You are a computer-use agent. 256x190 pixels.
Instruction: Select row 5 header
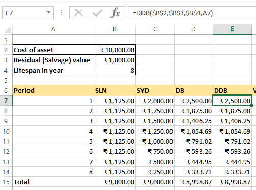pos(6,80)
